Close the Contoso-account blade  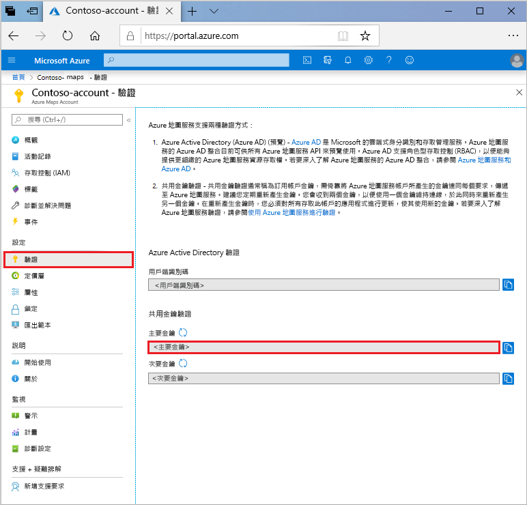(519, 92)
